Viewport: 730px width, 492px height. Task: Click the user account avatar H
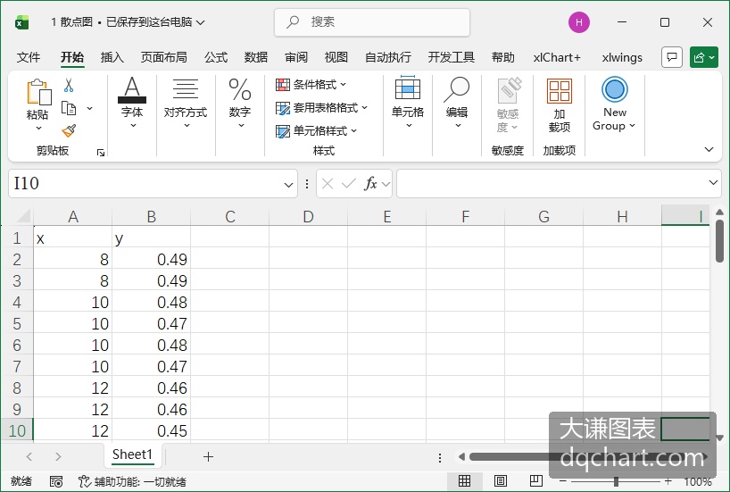(x=578, y=22)
